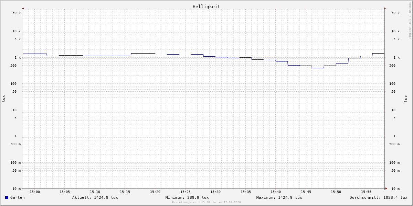Viewport: 413px width, 206px height.
Task: Click the 15:55 time axis label
Action: click(x=366, y=192)
